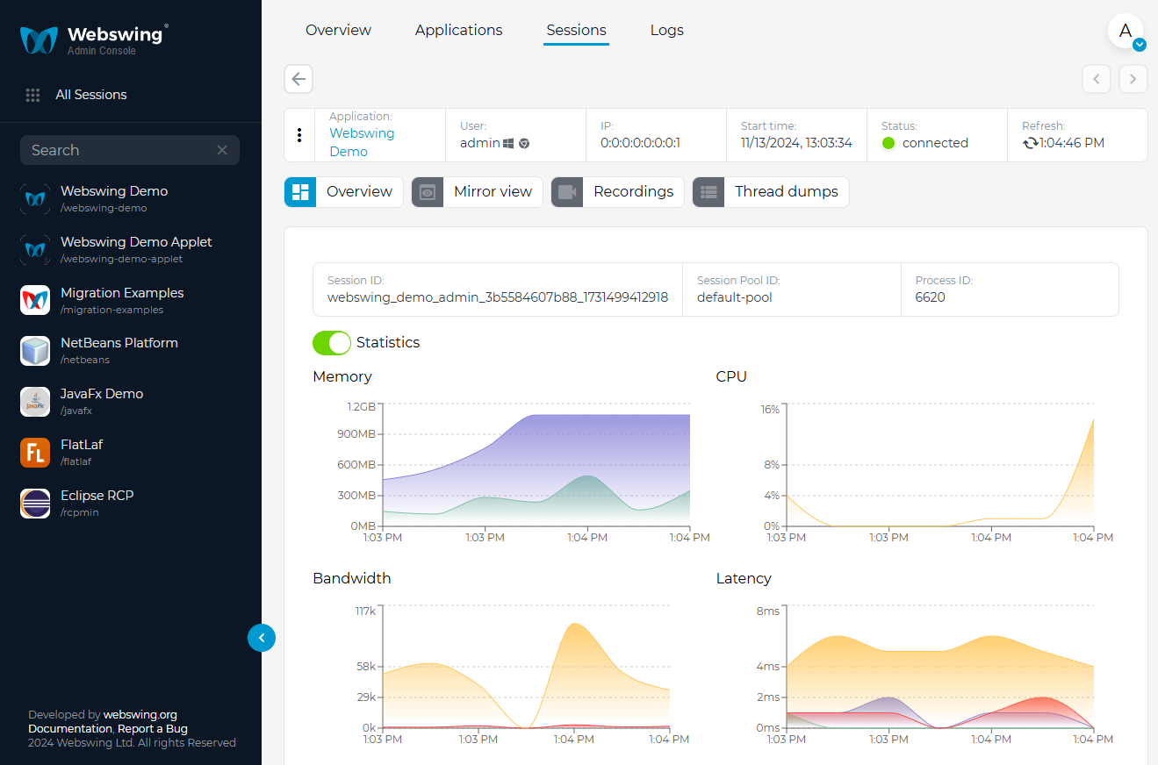
Task: Select Webswing Demo Applet in the sidebar
Action: point(131,250)
